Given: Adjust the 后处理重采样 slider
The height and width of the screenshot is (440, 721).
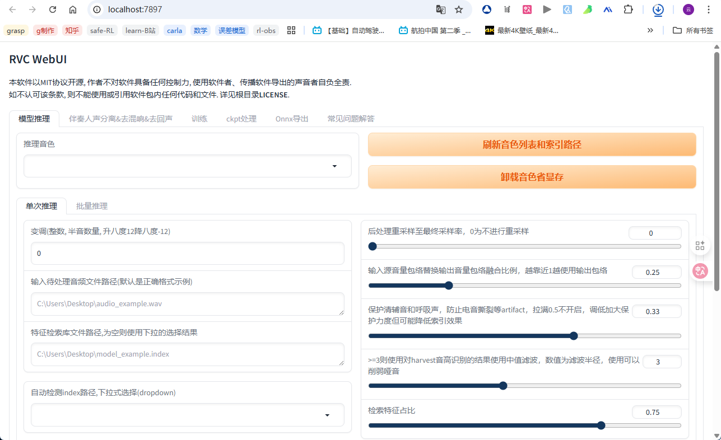Looking at the screenshot, I should pyautogui.click(x=525, y=246).
